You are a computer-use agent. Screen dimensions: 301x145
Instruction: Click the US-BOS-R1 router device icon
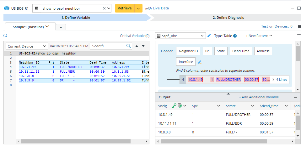point(6,8)
